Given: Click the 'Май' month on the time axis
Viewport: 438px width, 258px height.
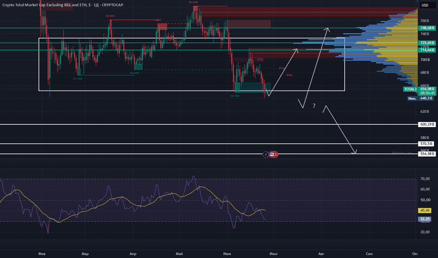Looking at the screenshot, I should click(x=179, y=254).
